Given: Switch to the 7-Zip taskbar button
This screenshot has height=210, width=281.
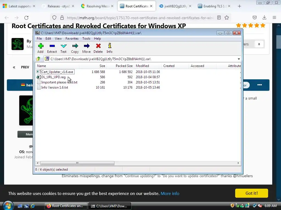Looking at the screenshot, I should [110, 206].
